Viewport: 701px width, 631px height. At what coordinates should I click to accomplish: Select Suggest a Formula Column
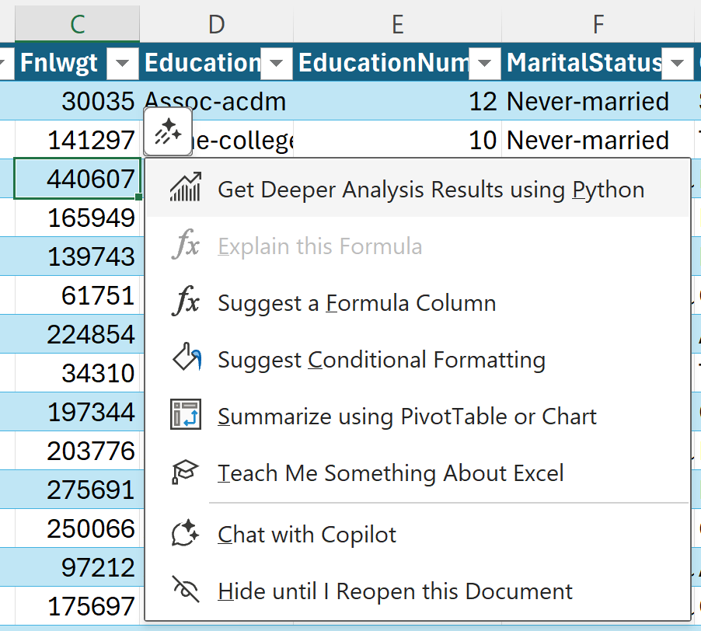point(357,303)
